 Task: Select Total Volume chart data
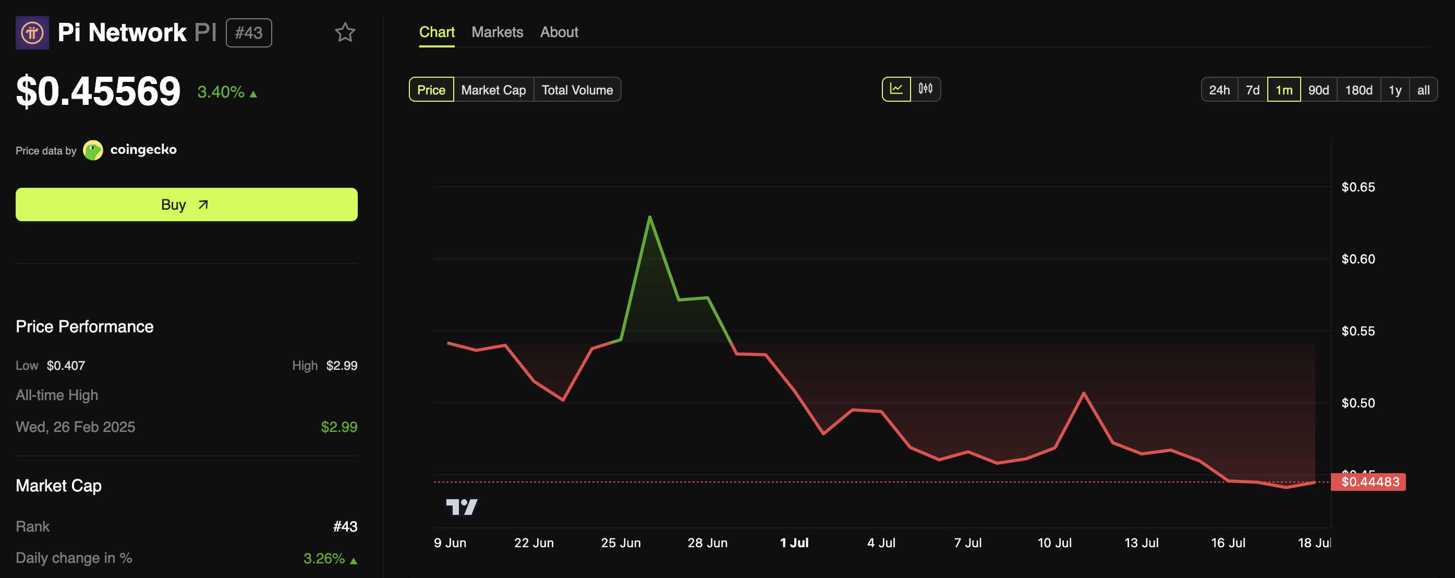coord(577,90)
